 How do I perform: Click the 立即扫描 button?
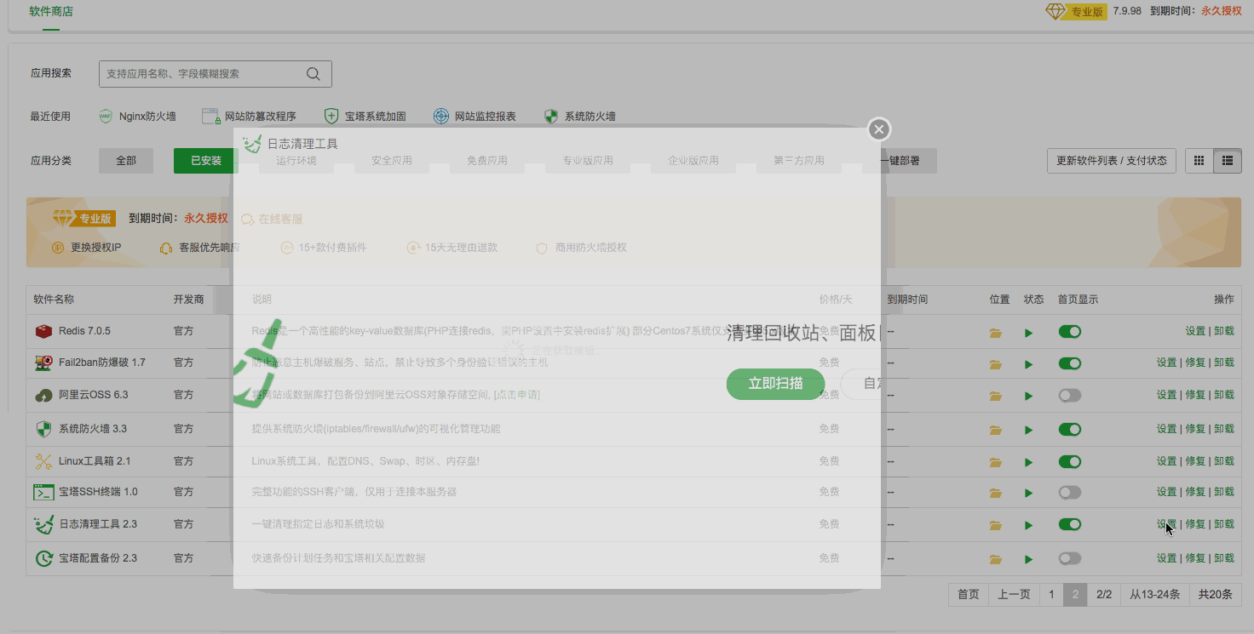coord(775,384)
